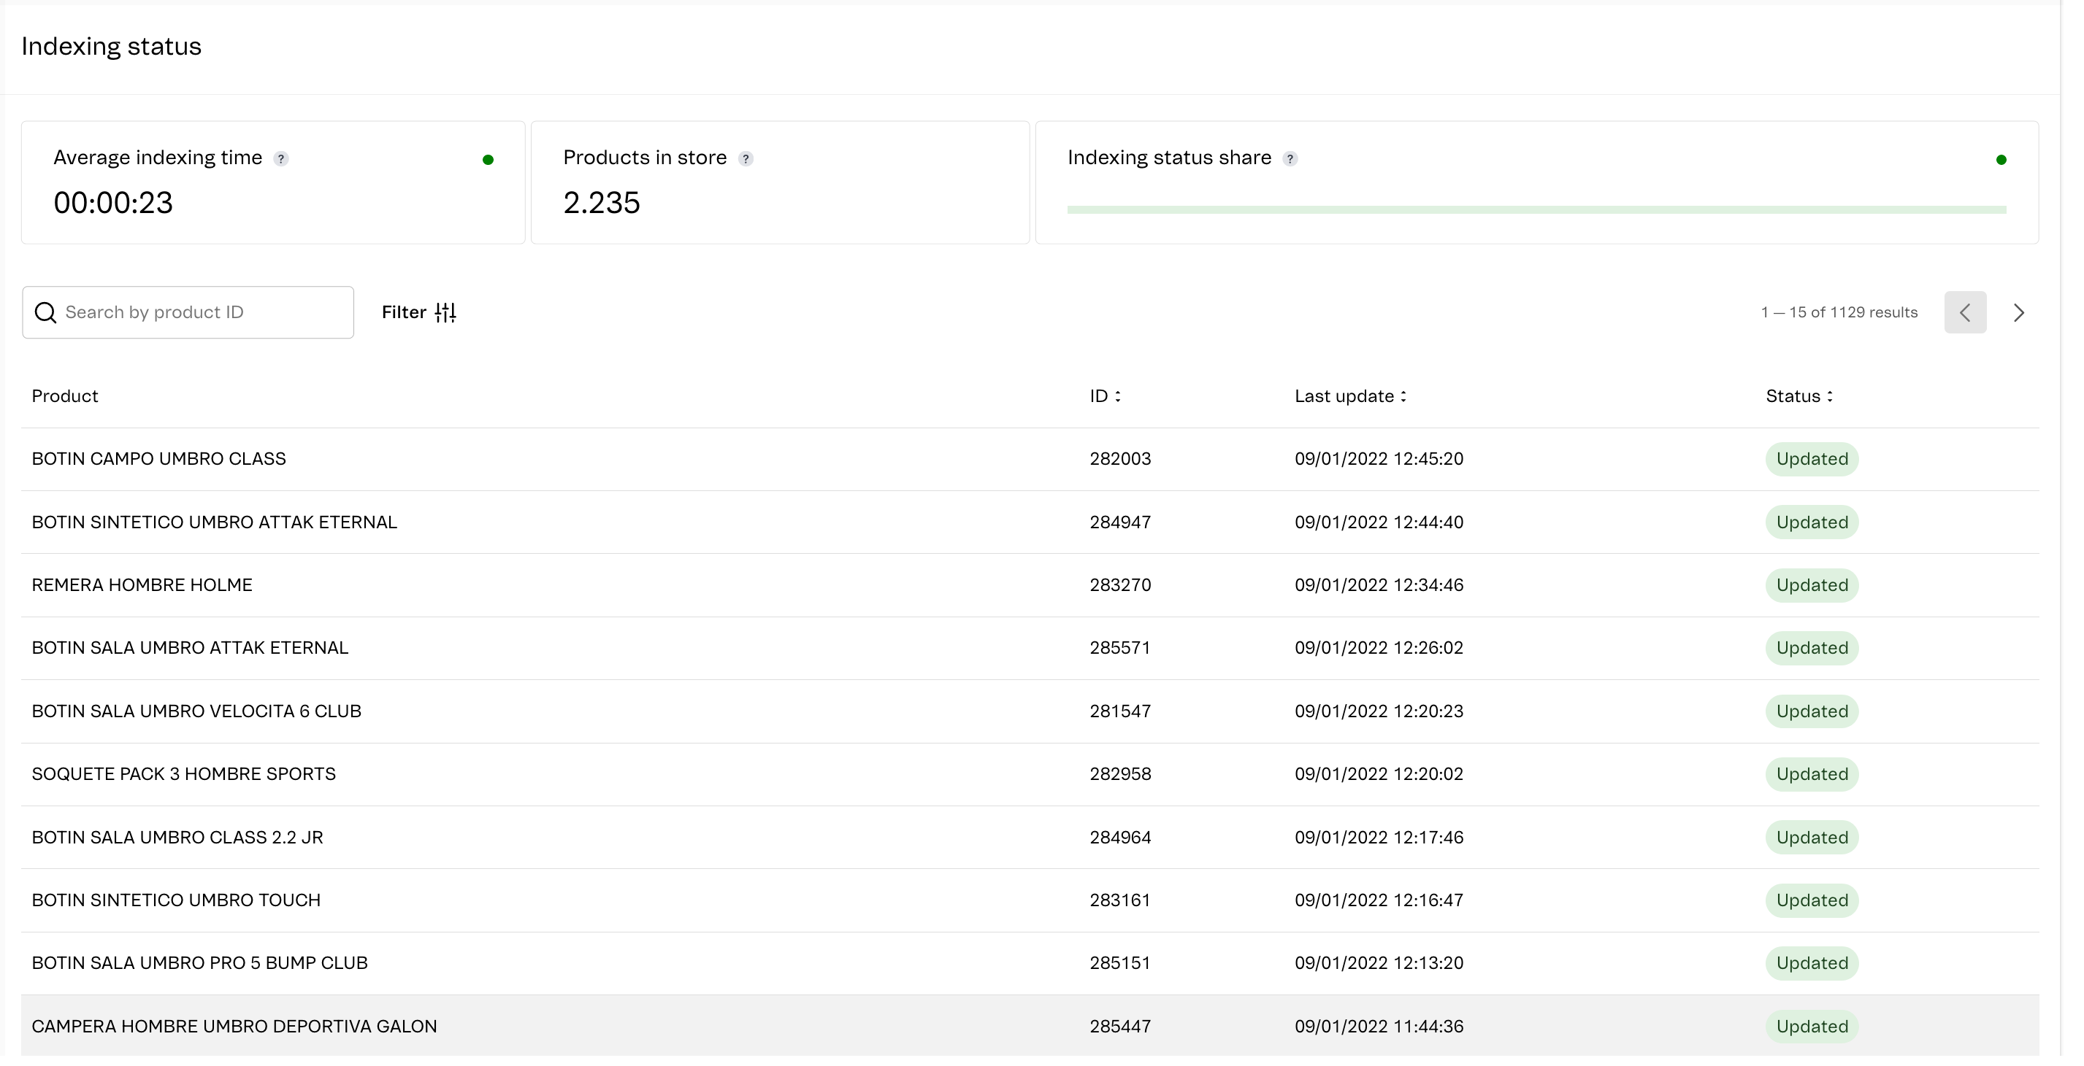Viewport: 2084px width, 1066px height.
Task: Click the previous page arrow
Action: 1966,313
